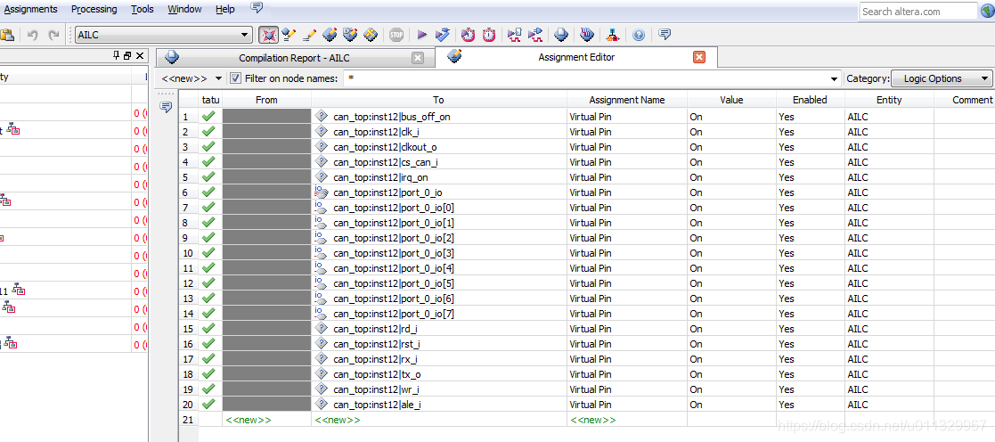995x442 pixels.
Task: Click the Undo toolbar icon
Action: pos(33,35)
